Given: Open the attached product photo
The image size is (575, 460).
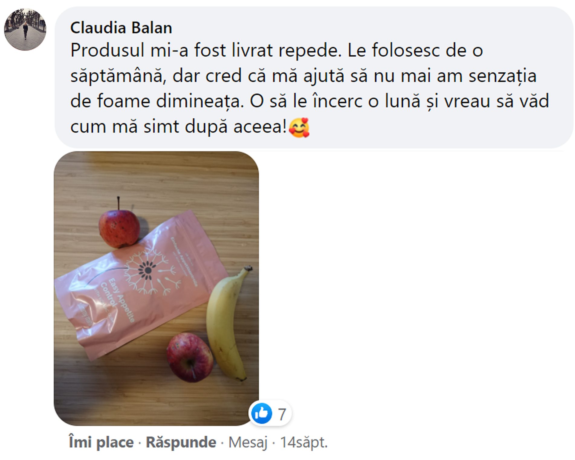Looking at the screenshot, I should click(156, 288).
